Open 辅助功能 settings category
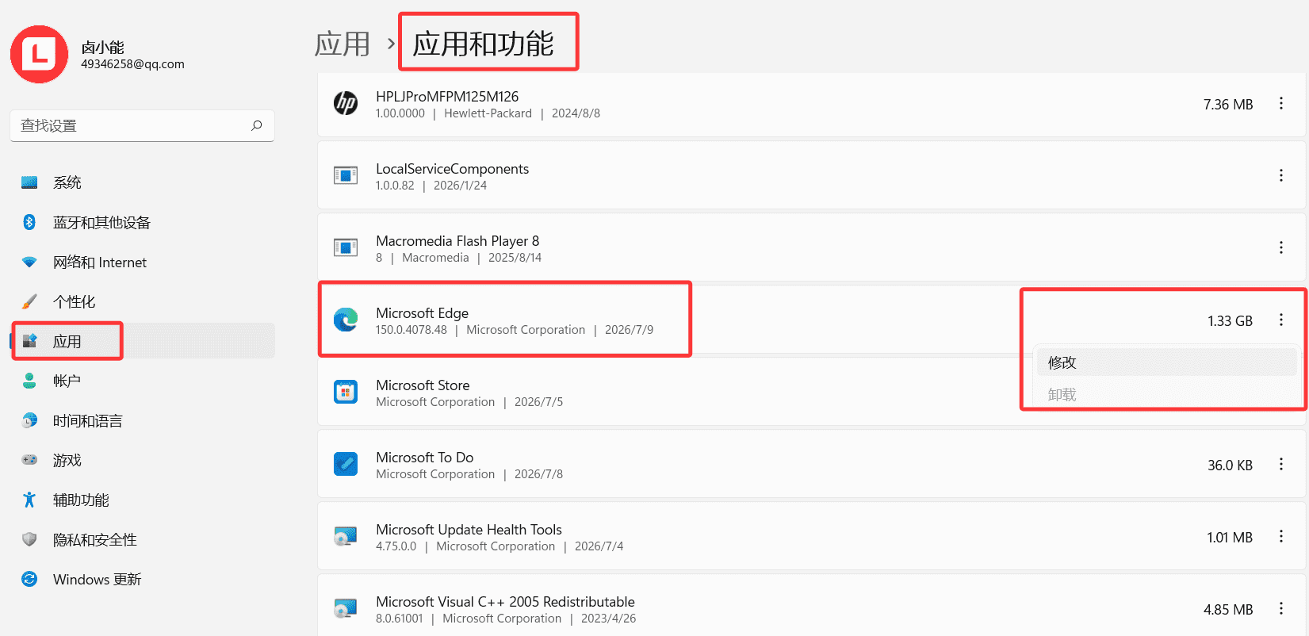1309x636 pixels. point(143,500)
